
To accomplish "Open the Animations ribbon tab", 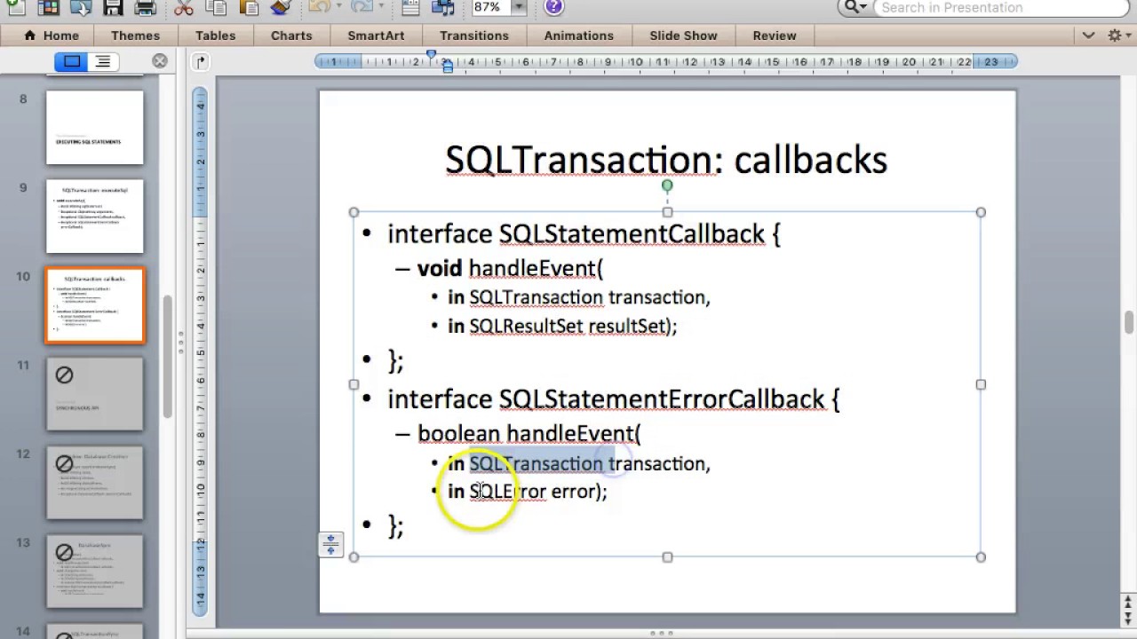I will pyautogui.click(x=579, y=35).
